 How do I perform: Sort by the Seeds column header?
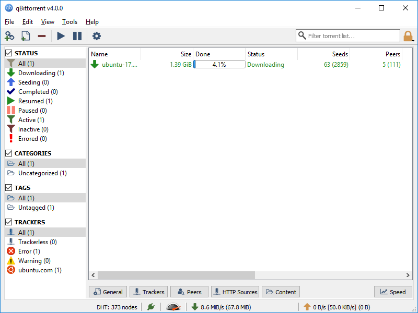pos(324,54)
